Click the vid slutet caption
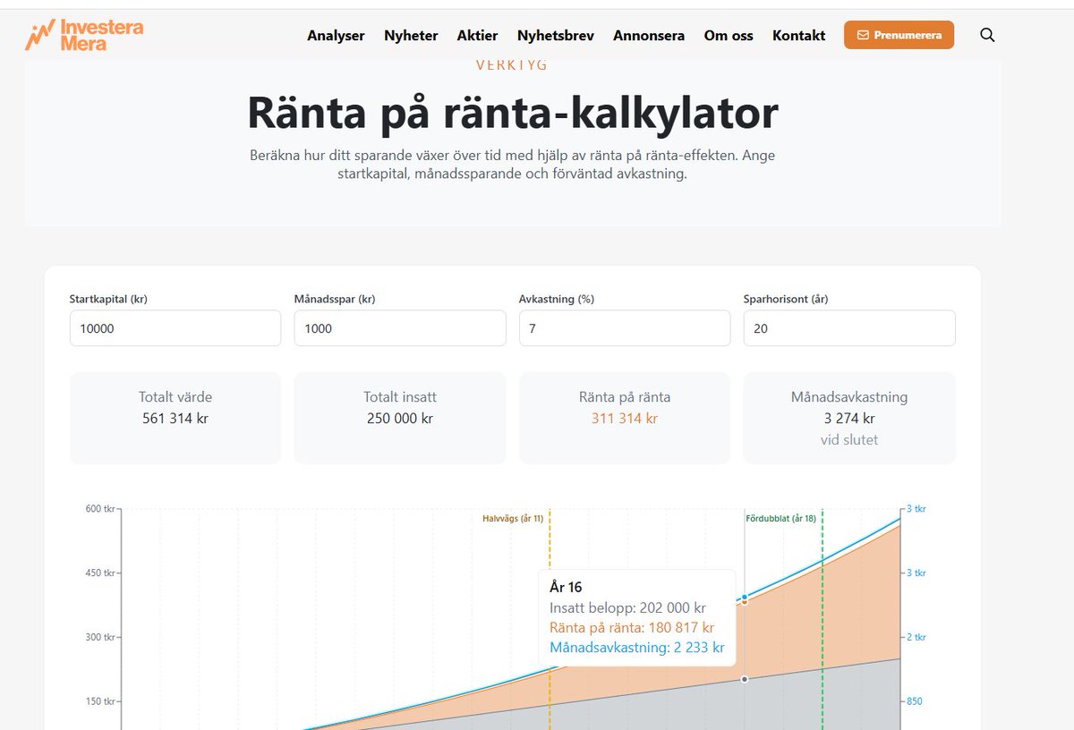 (849, 440)
